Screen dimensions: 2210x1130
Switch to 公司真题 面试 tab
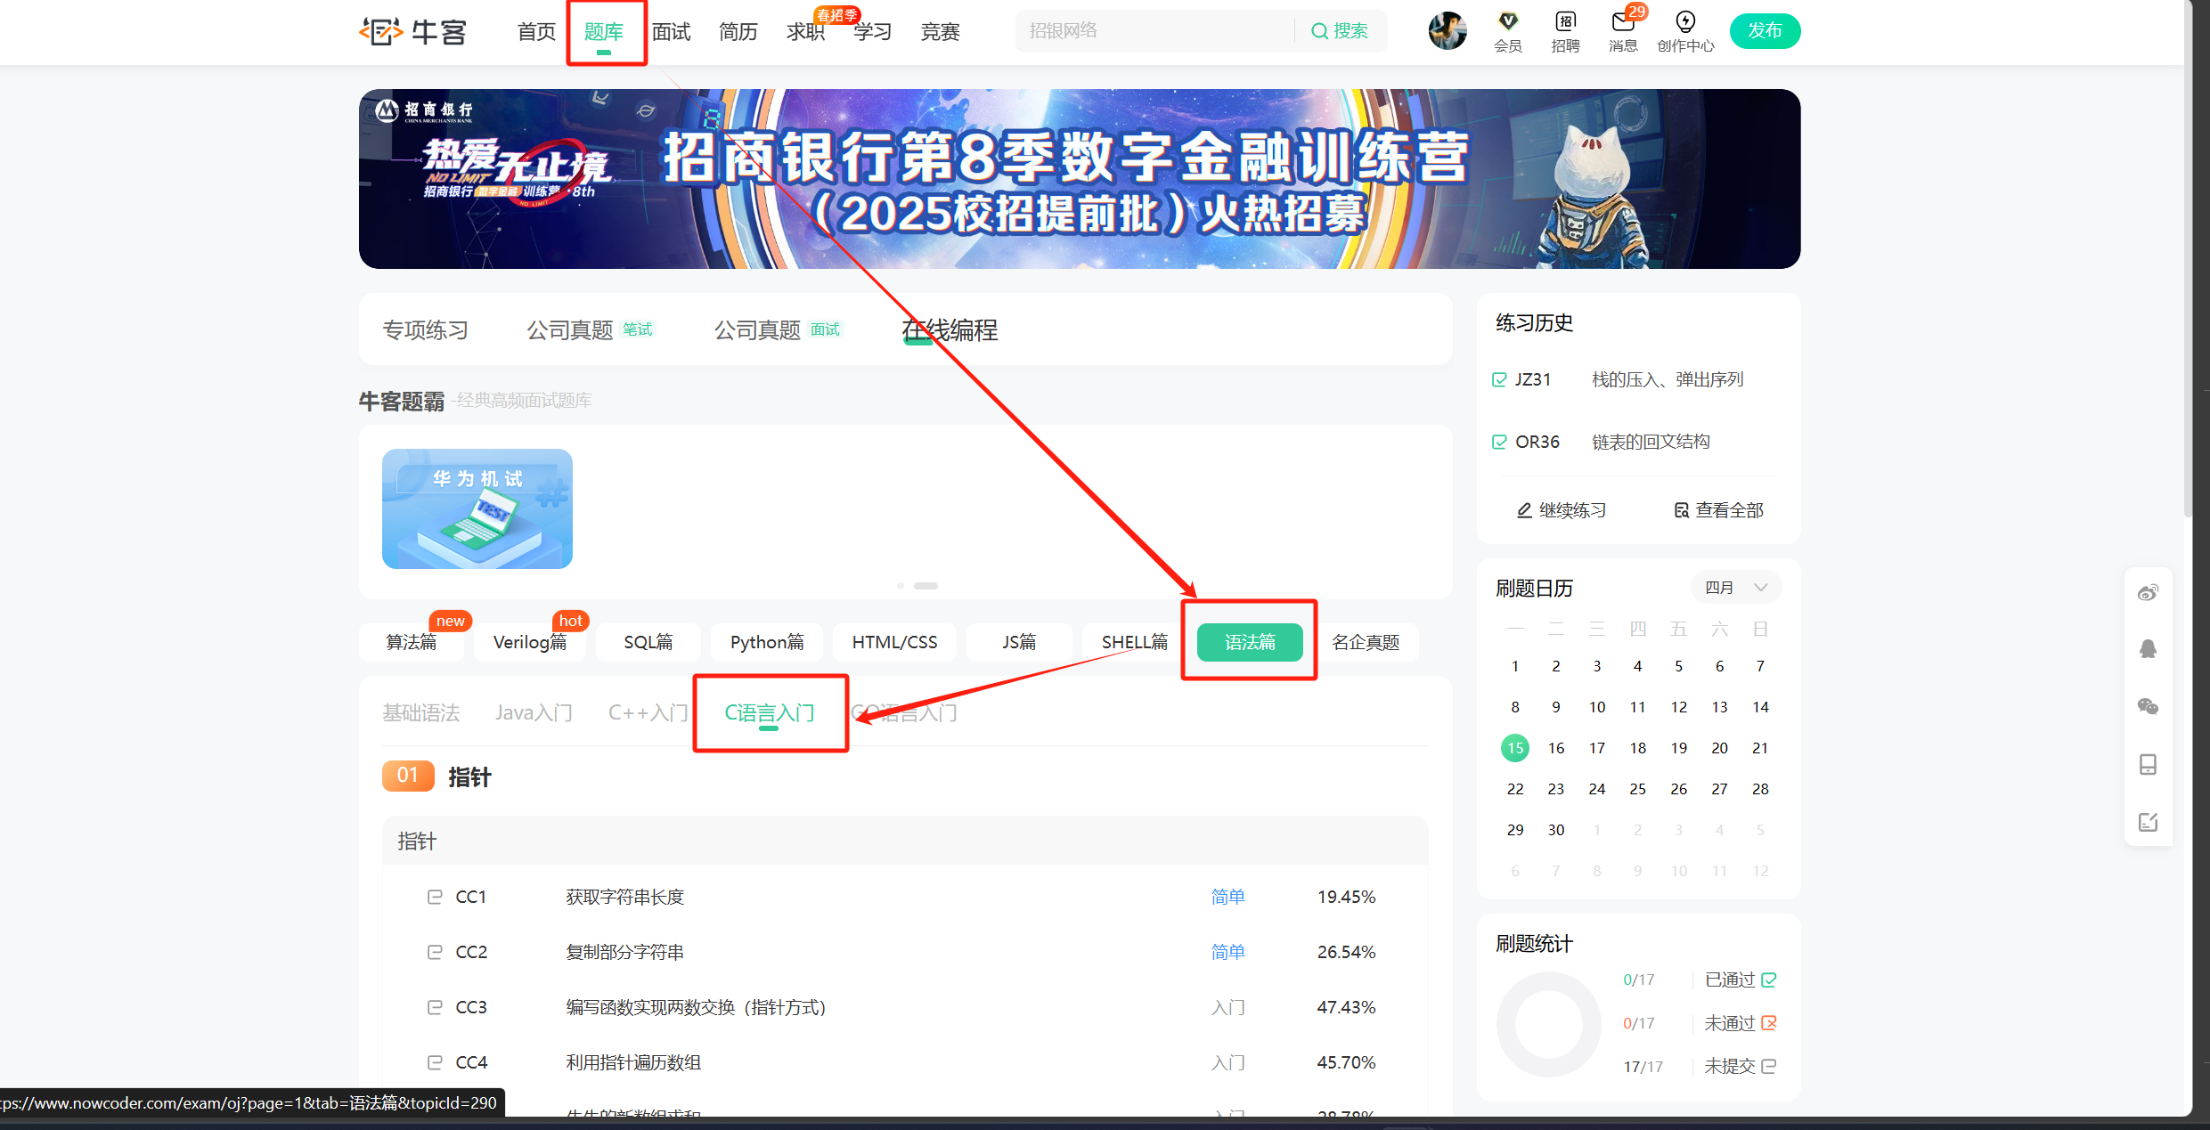779,330
